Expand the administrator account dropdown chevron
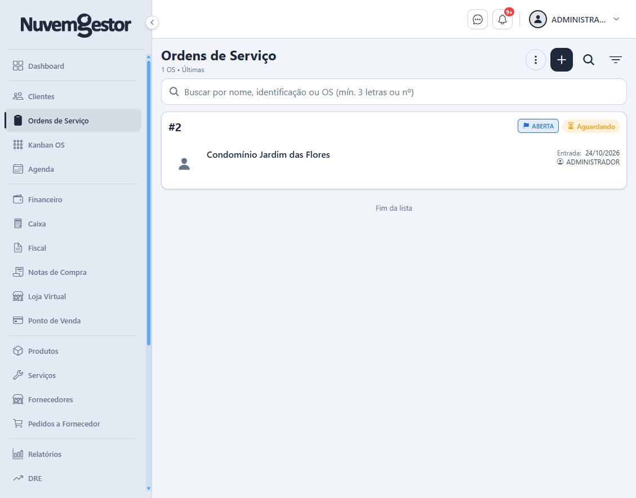The width and height of the screenshot is (636, 498). click(x=616, y=19)
